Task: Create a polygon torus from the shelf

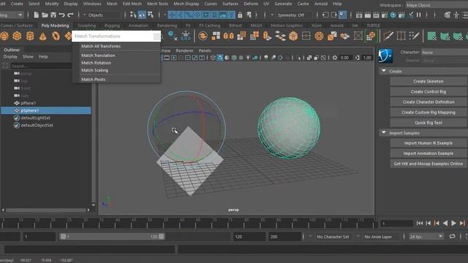Action: [x=56, y=36]
